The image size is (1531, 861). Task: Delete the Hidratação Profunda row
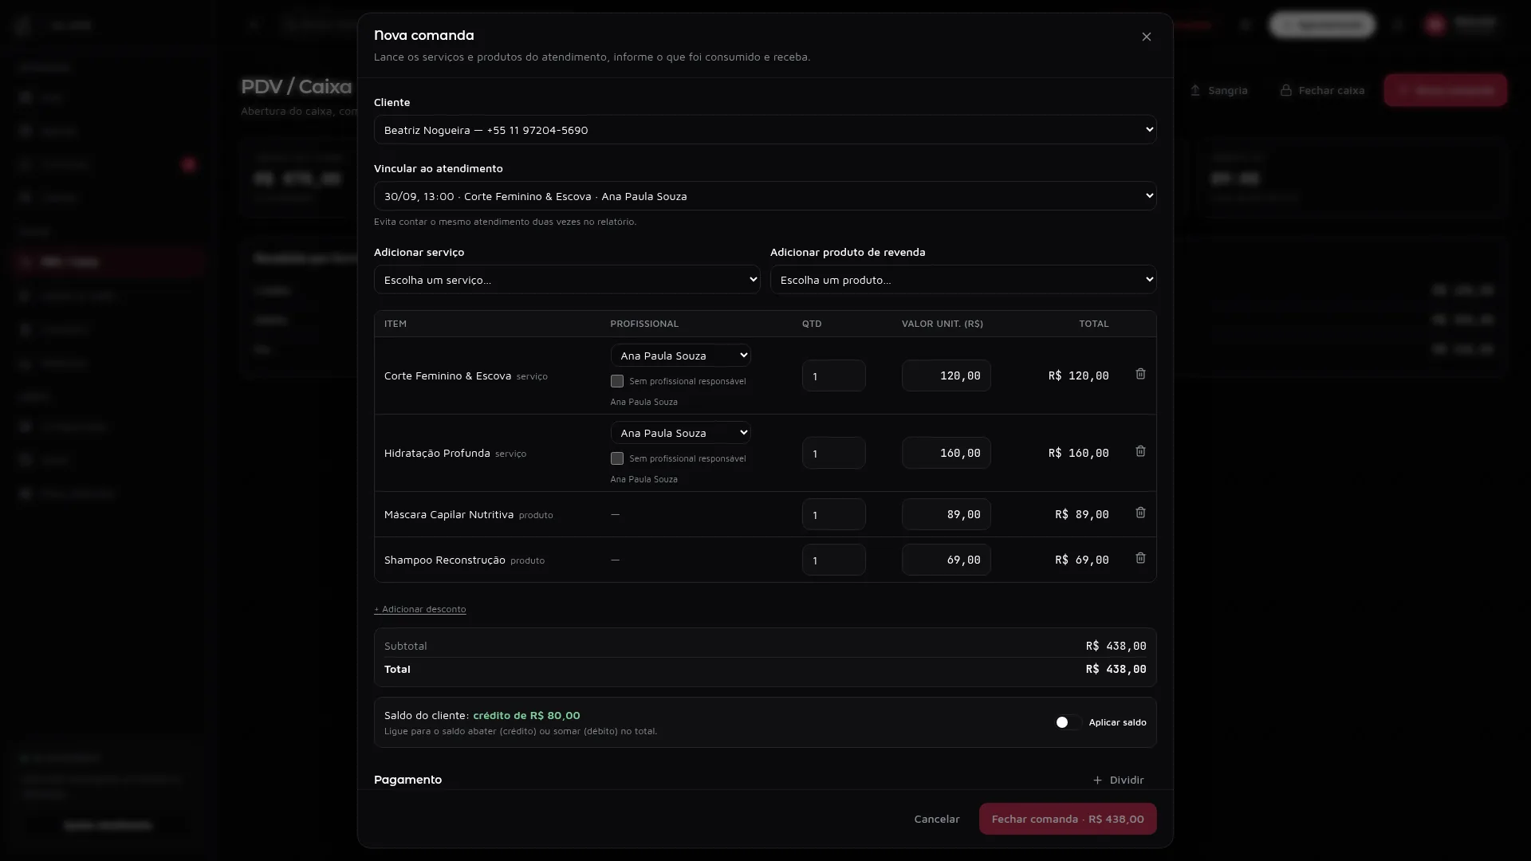[x=1140, y=451]
